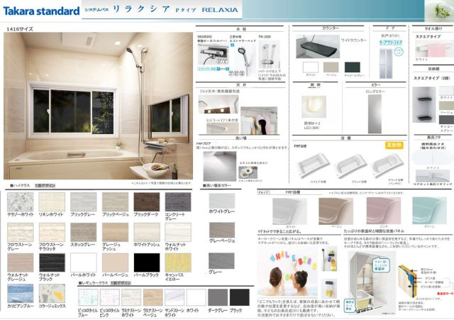Click the LED lighting fixture image
The image size is (454, 320).
pos(314,107)
